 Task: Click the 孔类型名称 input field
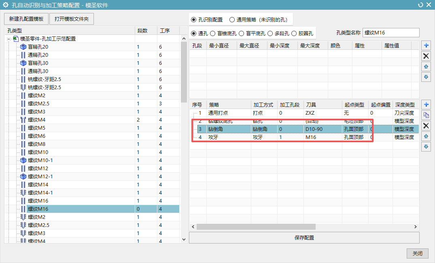(x=391, y=32)
